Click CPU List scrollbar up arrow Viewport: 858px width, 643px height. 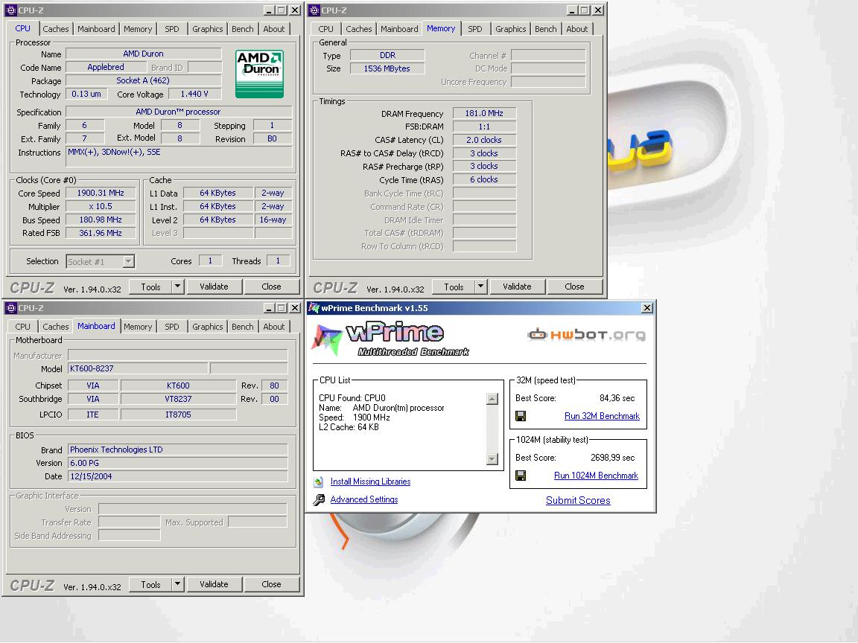coord(492,399)
